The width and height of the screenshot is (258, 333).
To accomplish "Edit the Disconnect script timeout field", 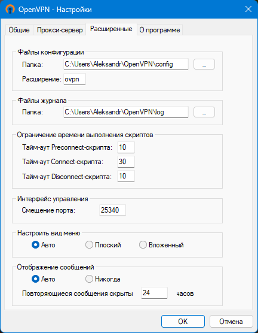I will (x=126, y=176).
